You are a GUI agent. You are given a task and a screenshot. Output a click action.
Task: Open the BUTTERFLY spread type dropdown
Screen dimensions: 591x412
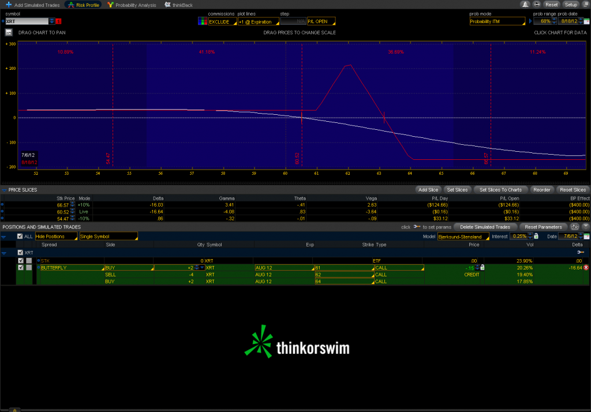pyautogui.click(x=72, y=268)
